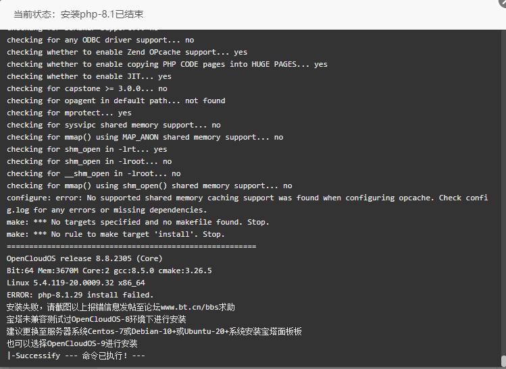Click the 'any ODBC driver support... no' line

101,40
